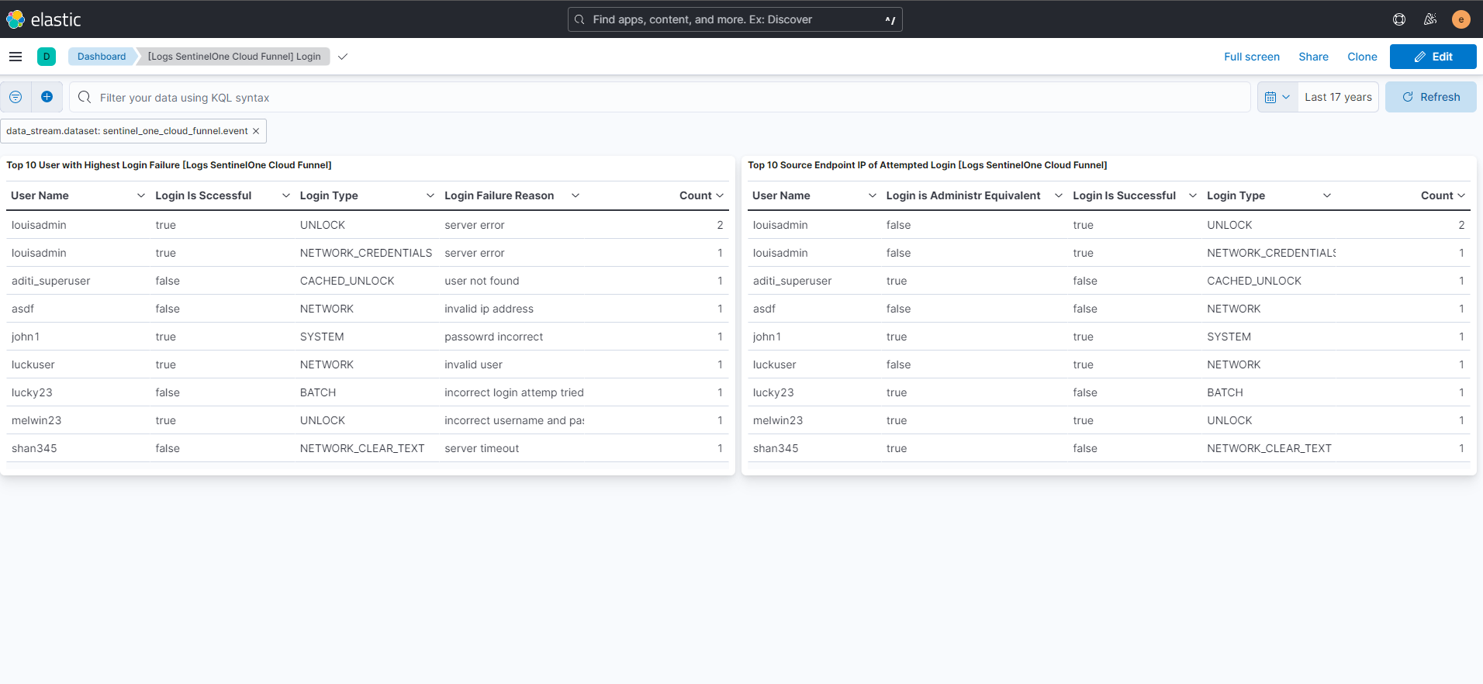Click the D space selector icon
This screenshot has width=1483, height=684.
47,57
